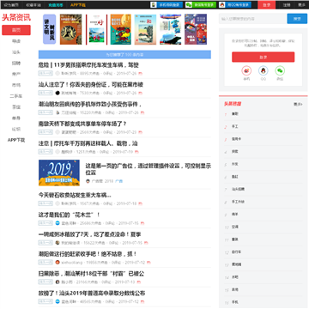Click the green WeChat icon in top bar
309x309 pixels.
189,4
